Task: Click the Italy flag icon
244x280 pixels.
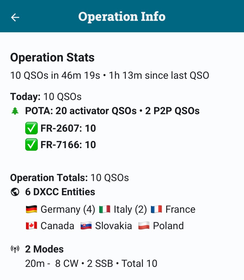Action: (x=104, y=209)
